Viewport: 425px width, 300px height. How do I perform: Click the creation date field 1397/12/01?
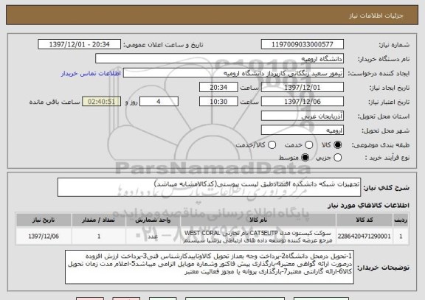point(303,88)
